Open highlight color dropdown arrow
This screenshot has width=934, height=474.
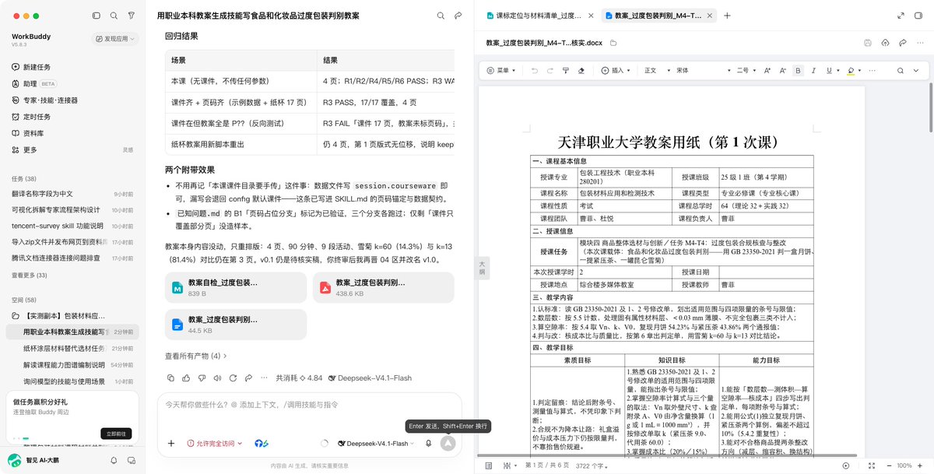pos(859,71)
